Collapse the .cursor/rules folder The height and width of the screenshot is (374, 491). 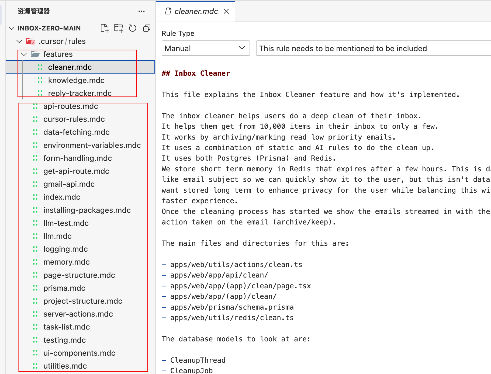[x=19, y=41]
